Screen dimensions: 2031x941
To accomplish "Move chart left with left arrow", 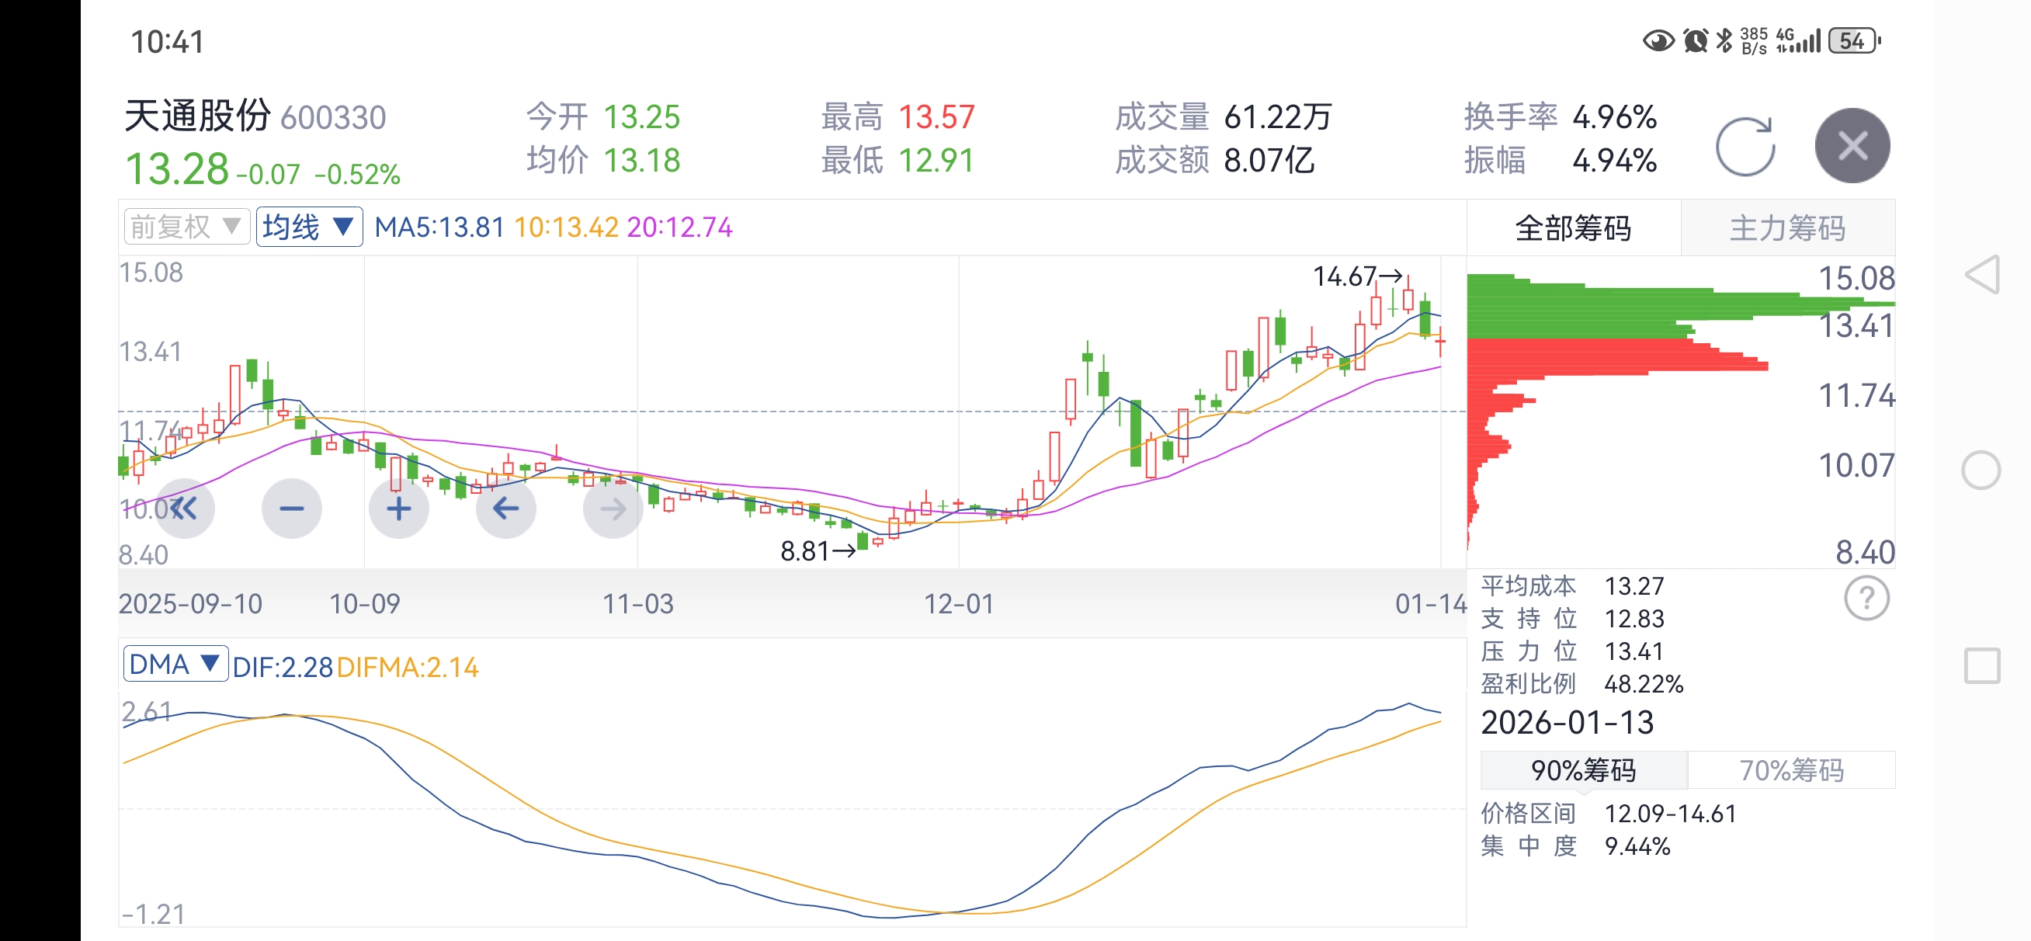I will 505,509.
